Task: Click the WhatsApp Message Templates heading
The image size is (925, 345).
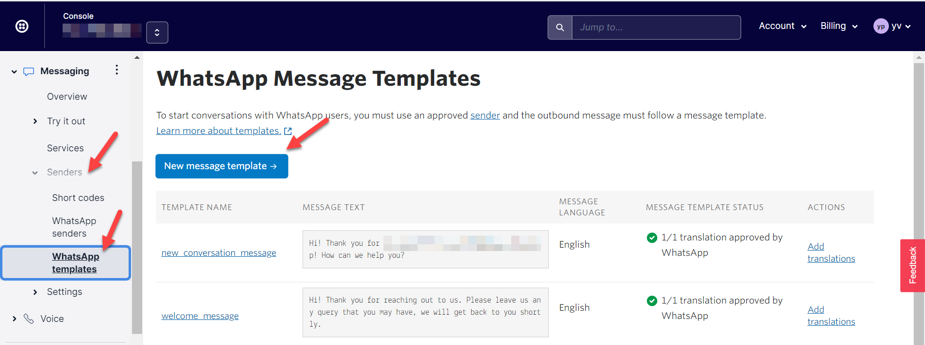Action: click(318, 78)
